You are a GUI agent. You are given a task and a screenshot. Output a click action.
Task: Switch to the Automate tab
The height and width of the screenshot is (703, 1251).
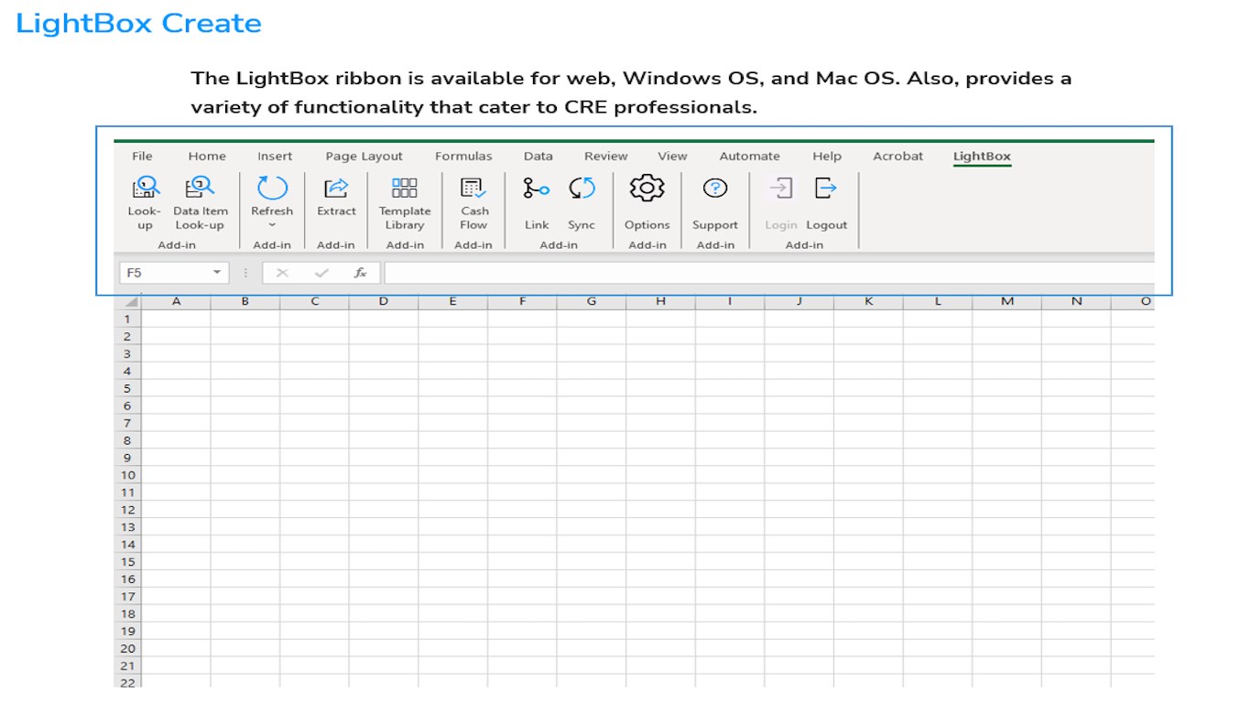pyautogui.click(x=750, y=157)
